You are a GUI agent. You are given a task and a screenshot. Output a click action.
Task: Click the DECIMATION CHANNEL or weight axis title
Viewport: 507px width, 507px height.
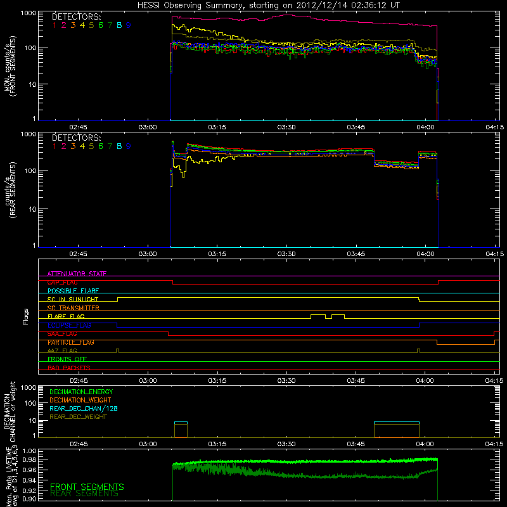coord(10,411)
